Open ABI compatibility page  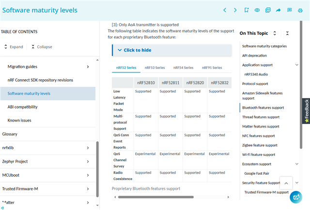(x=22, y=107)
